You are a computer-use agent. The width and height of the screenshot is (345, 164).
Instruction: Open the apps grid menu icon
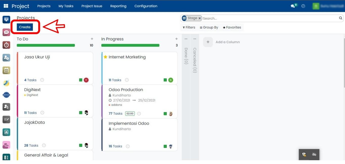(x=6, y=6)
